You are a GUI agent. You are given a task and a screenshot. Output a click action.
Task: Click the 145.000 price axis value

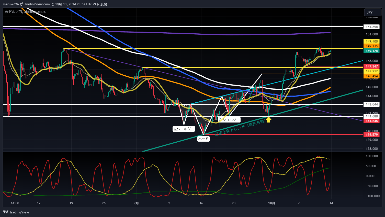pyautogui.click(x=372, y=87)
